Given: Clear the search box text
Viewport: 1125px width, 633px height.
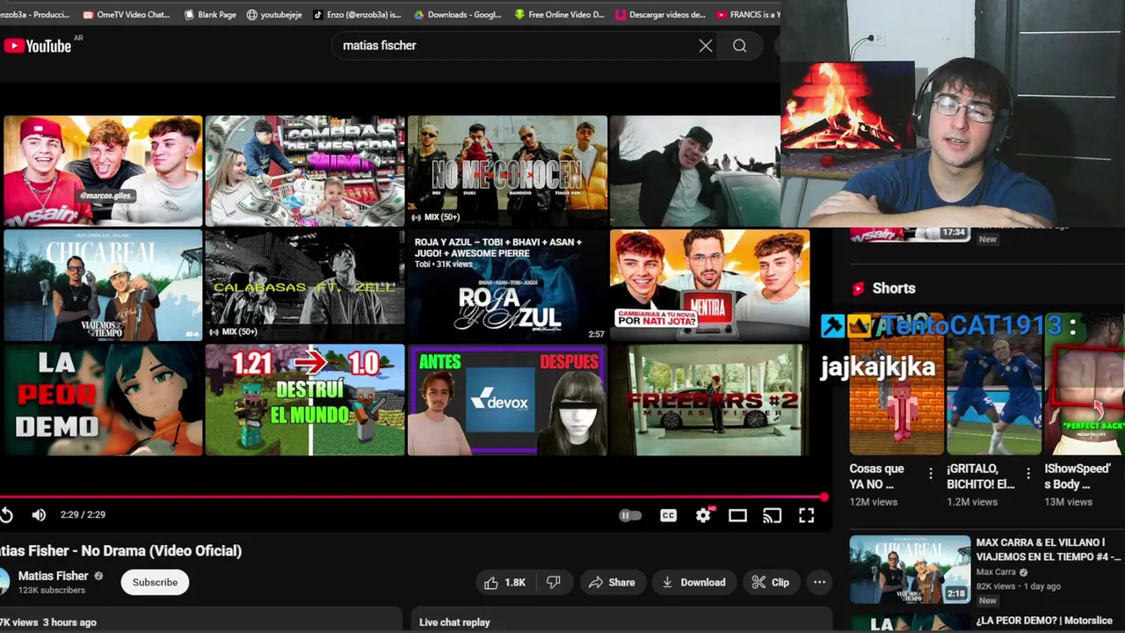Looking at the screenshot, I should tap(706, 46).
